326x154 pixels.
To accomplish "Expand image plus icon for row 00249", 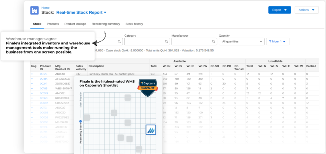I will pos(32,93).
